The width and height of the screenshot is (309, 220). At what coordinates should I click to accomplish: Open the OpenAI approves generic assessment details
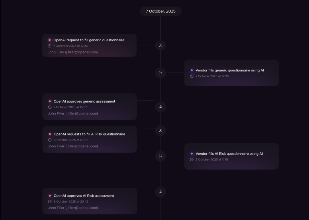tap(90, 107)
